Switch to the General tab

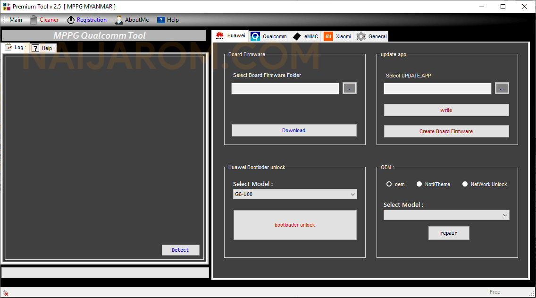[x=371, y=36]
